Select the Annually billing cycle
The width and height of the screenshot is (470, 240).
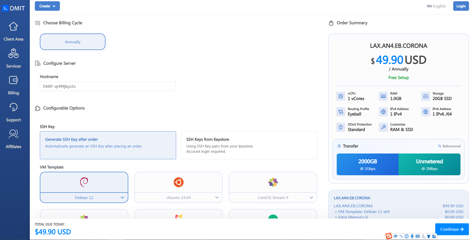pyautogui.click(x=73, y=42)
